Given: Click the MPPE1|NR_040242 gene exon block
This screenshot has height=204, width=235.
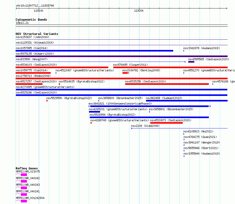Looking at the screenshot, I should tap(24, 181).
